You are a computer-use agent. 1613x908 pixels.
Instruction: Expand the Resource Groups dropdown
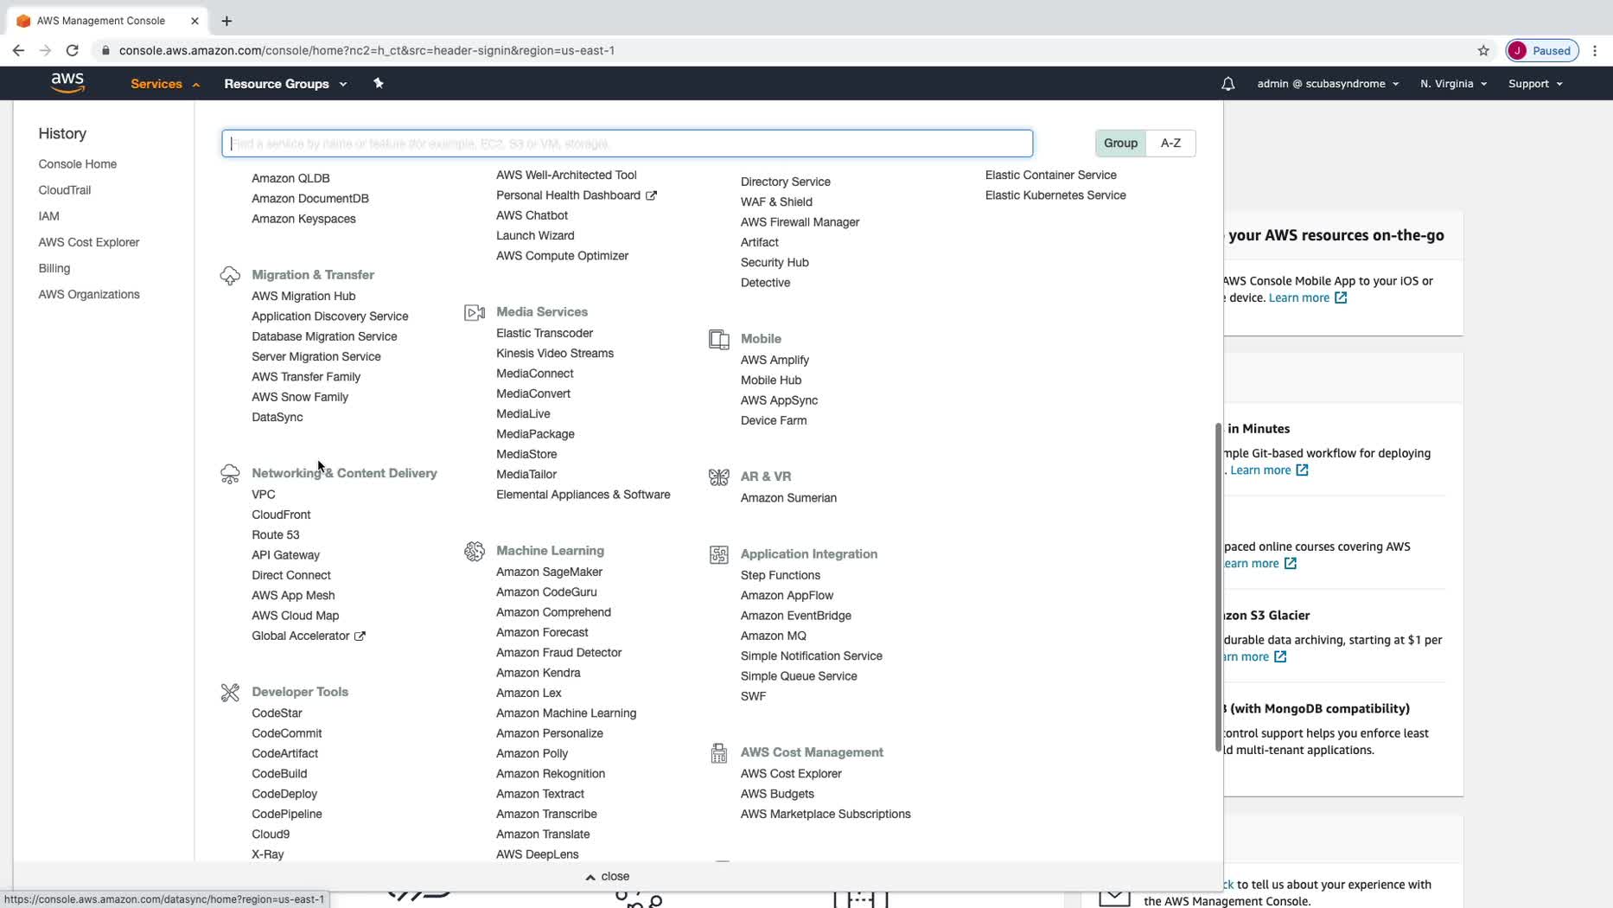[285, 84]
